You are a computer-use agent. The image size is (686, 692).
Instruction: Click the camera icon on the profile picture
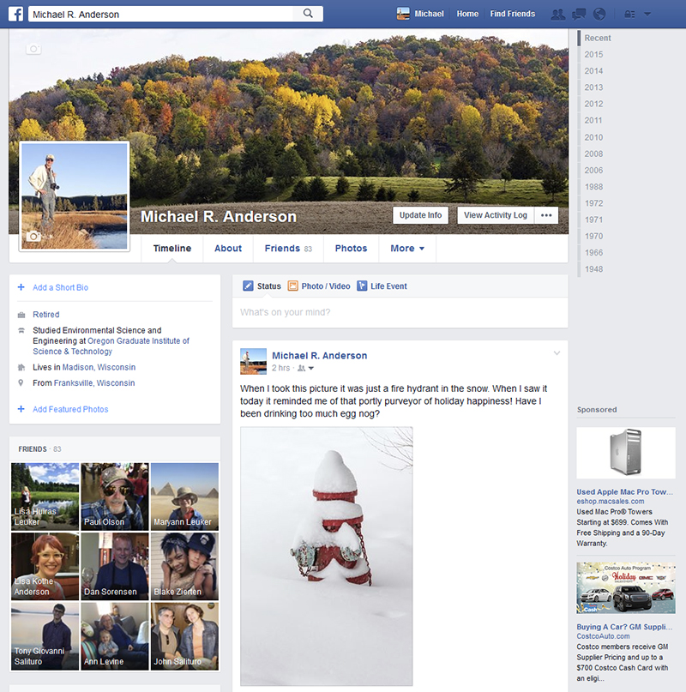coord(35,238)
